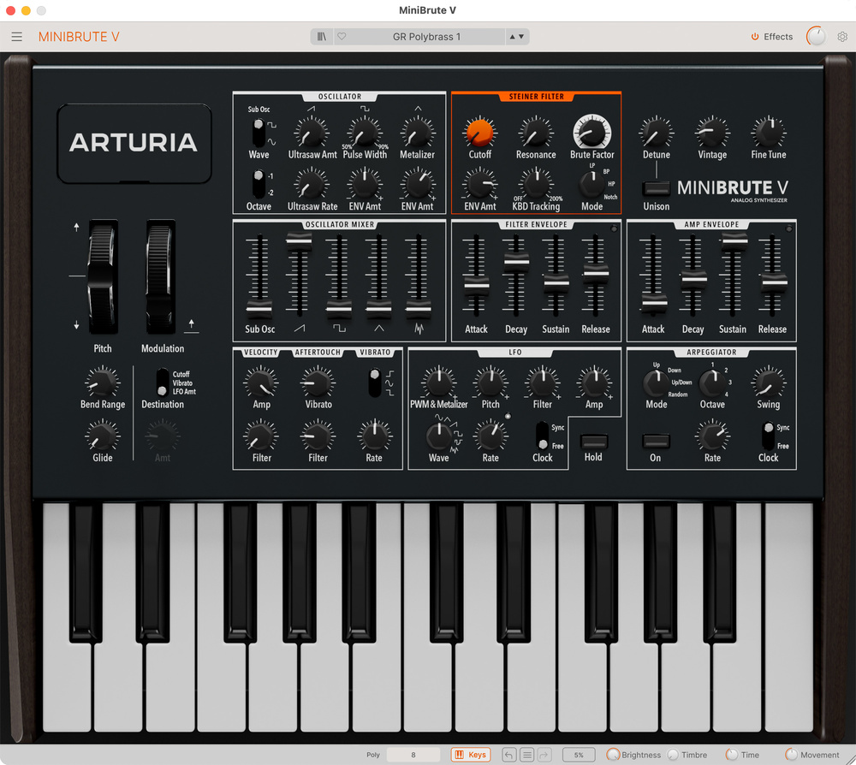Open the edit history list icon
The width and height of the screenshot is (856, 765).
(526, 755)
